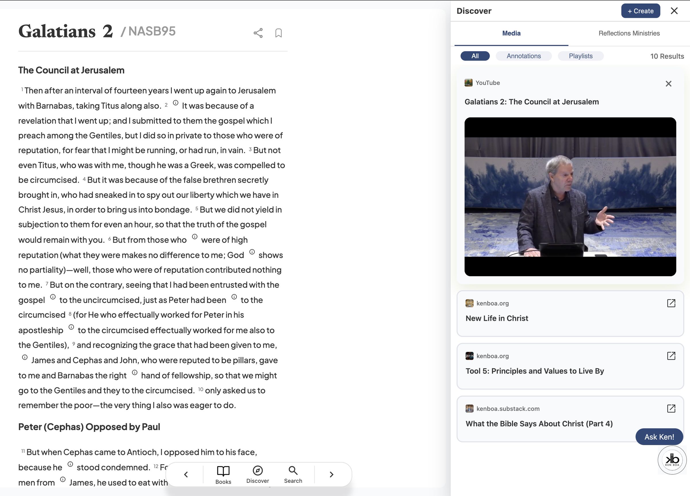
Task: Open footnote icon after 'because he'
Action: (70, 464)
